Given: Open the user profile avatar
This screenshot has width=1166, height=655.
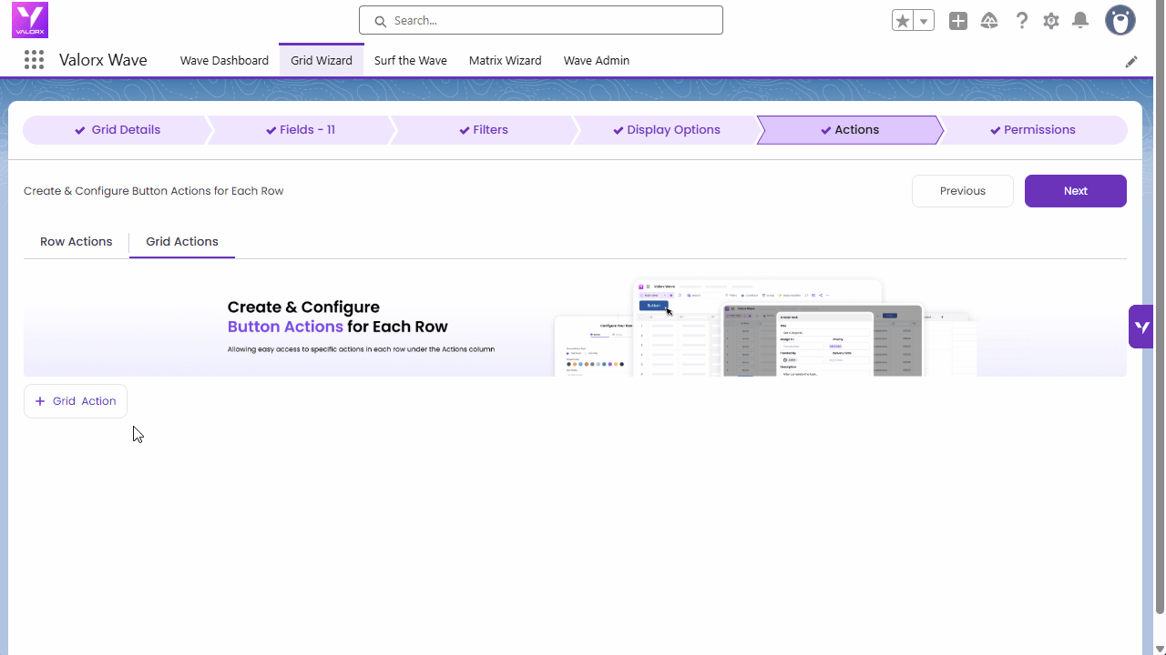Looking at the screenshot, I should [1120, 20].
